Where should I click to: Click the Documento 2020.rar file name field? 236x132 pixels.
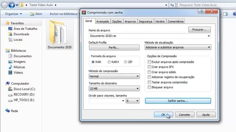click(x=150, y=36)
